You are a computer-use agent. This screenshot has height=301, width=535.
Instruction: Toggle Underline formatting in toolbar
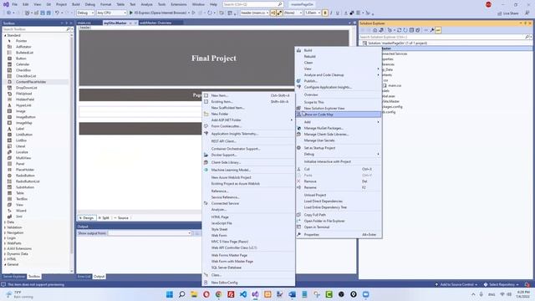(338, 13)
